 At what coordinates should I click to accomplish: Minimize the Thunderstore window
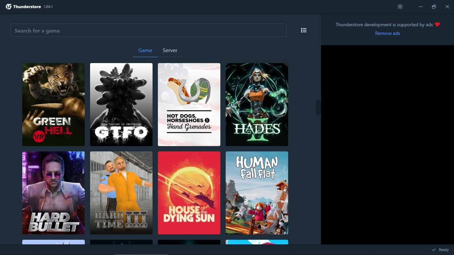(x=421, y=7)
